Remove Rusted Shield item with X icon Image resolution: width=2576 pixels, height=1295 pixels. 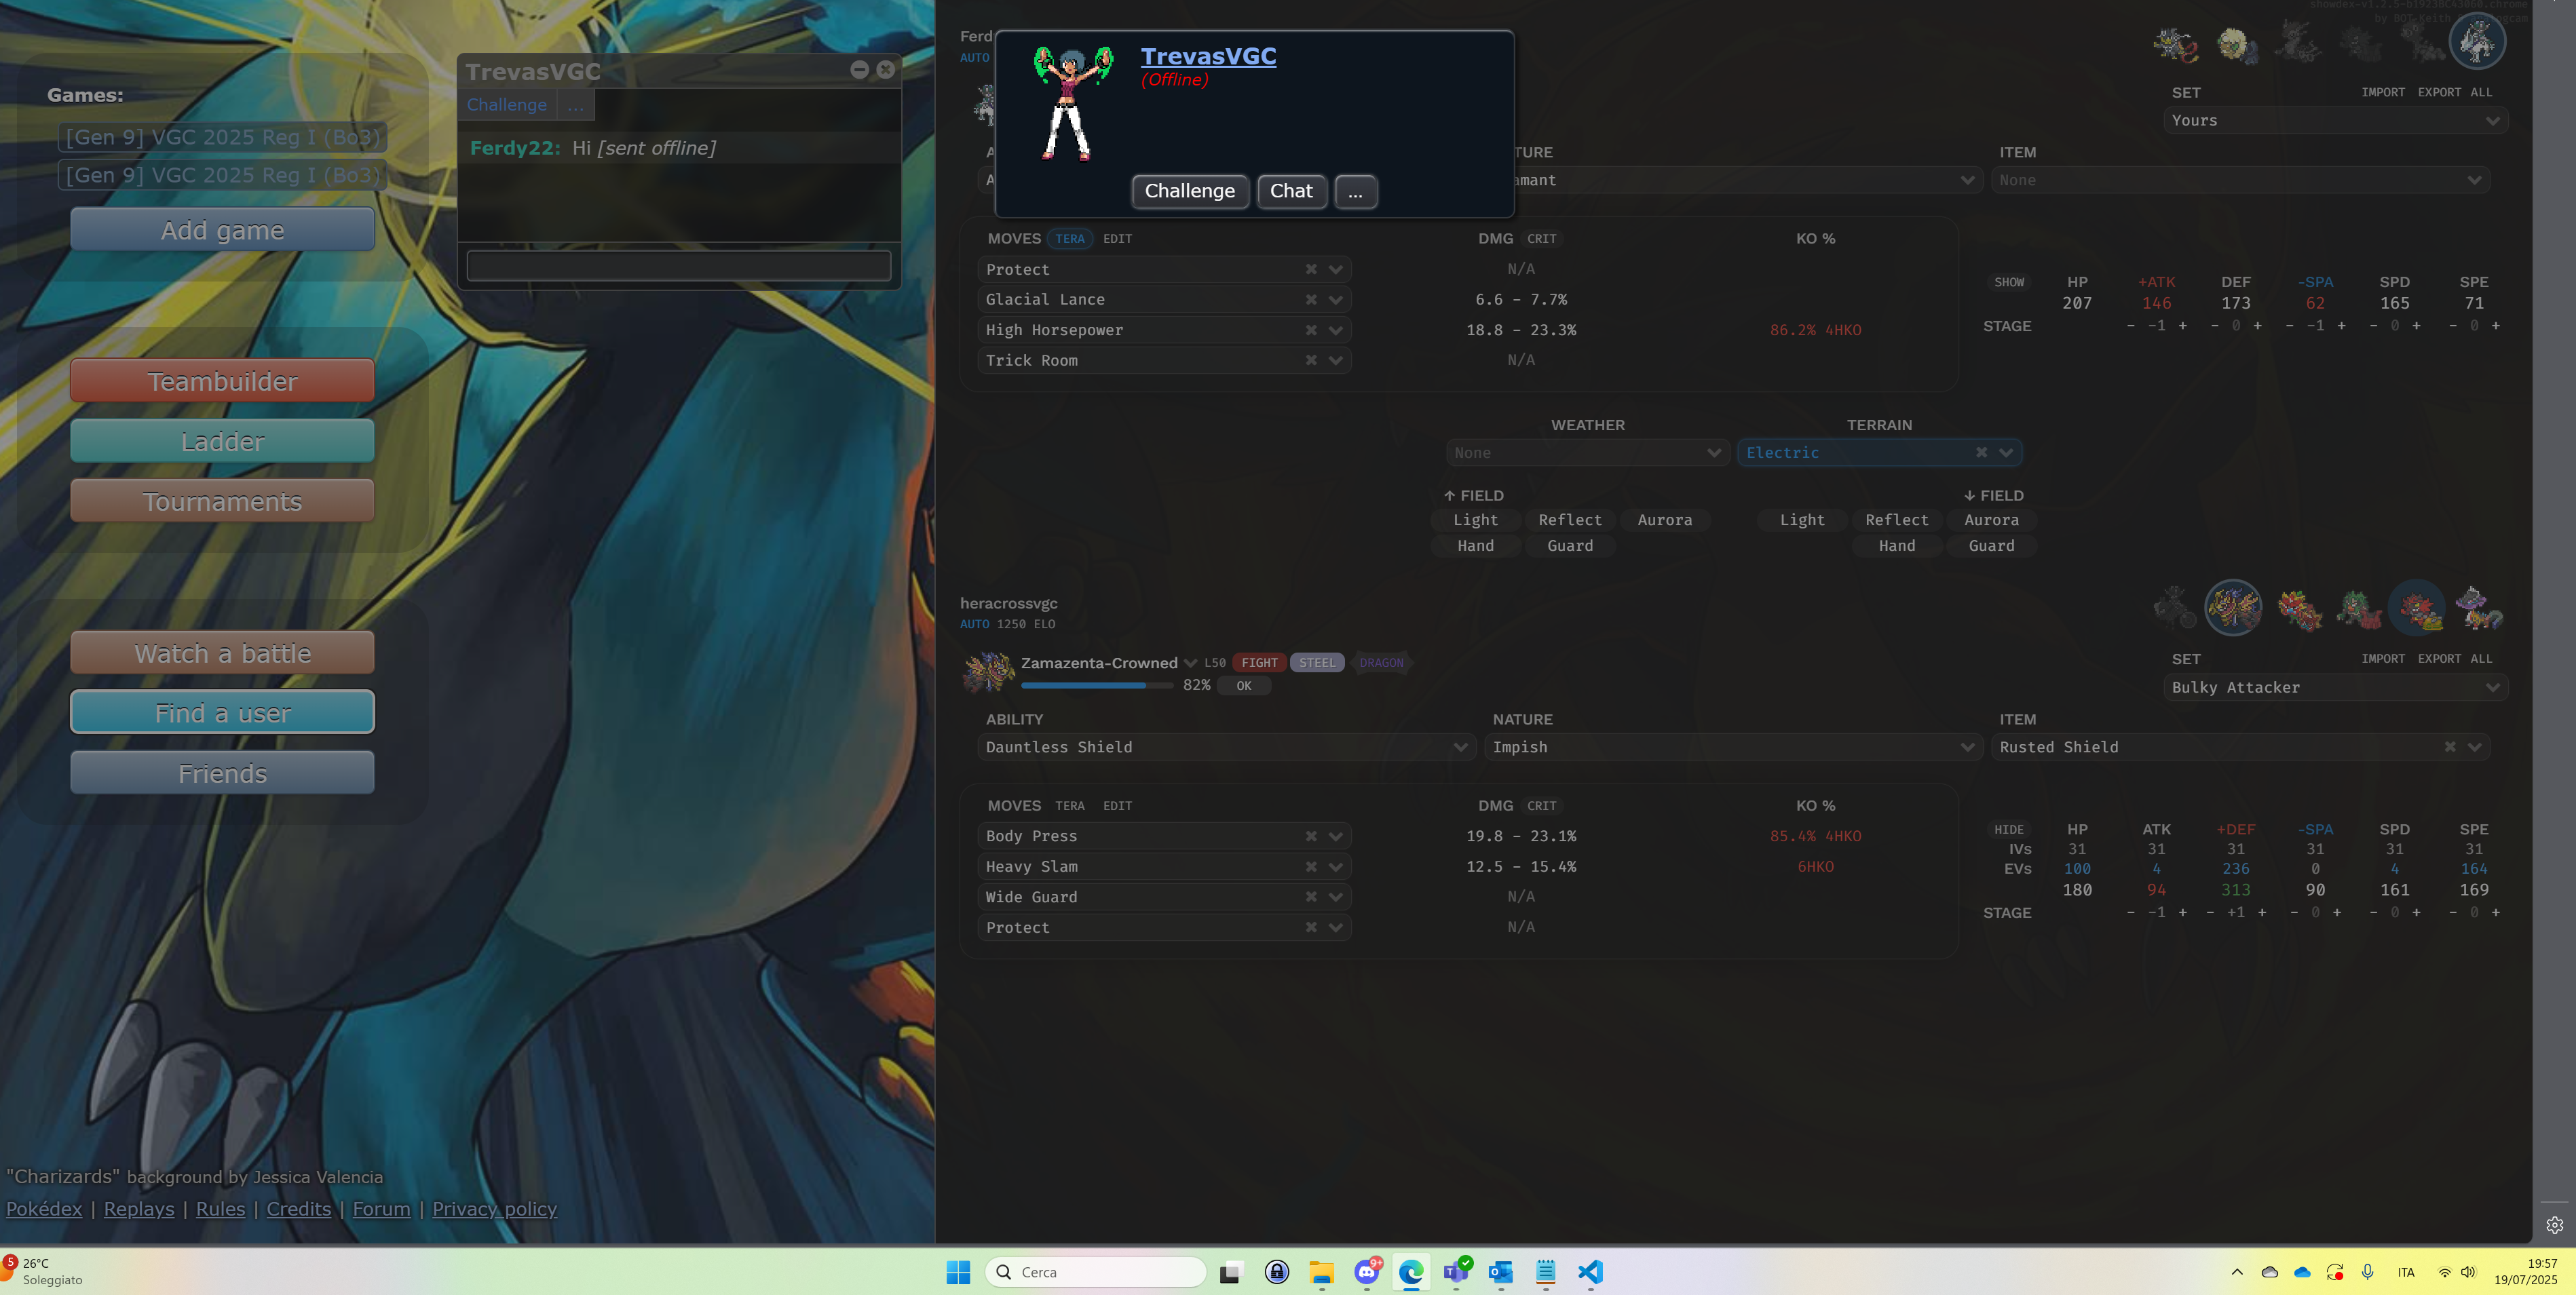tap(2450, 747)
